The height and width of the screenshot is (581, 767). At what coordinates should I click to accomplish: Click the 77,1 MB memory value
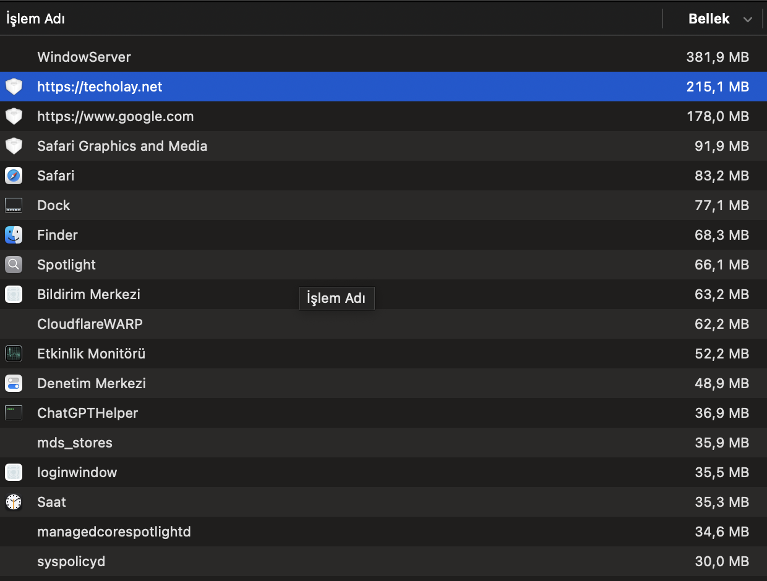722,205
